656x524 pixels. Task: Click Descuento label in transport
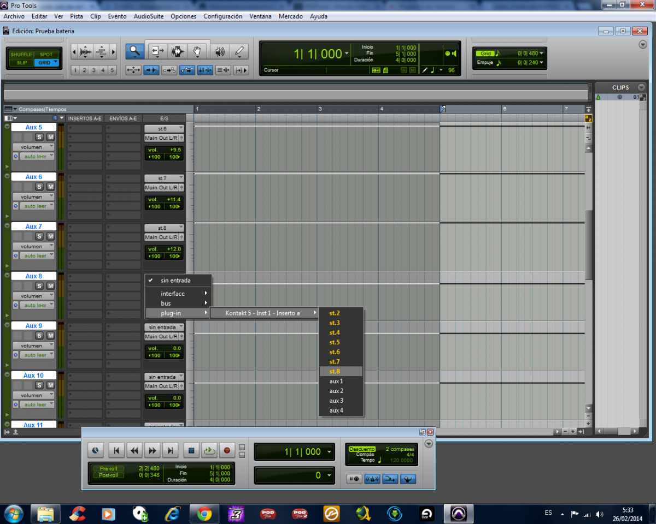(362, 449)
